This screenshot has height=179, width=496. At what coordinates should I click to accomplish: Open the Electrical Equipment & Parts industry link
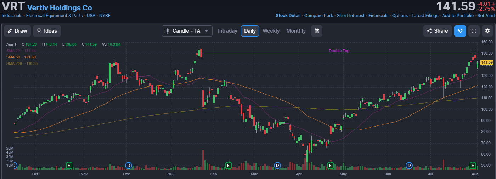tap(54, 16)
